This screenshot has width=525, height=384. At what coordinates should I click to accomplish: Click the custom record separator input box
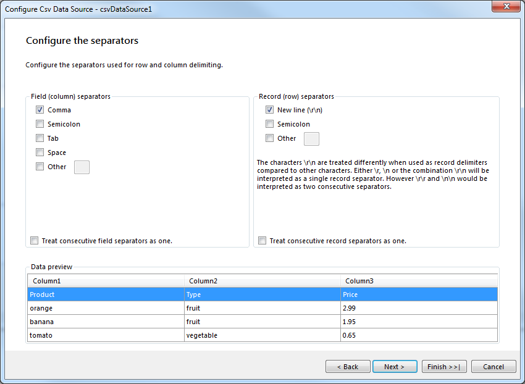(x=311, y=138)
